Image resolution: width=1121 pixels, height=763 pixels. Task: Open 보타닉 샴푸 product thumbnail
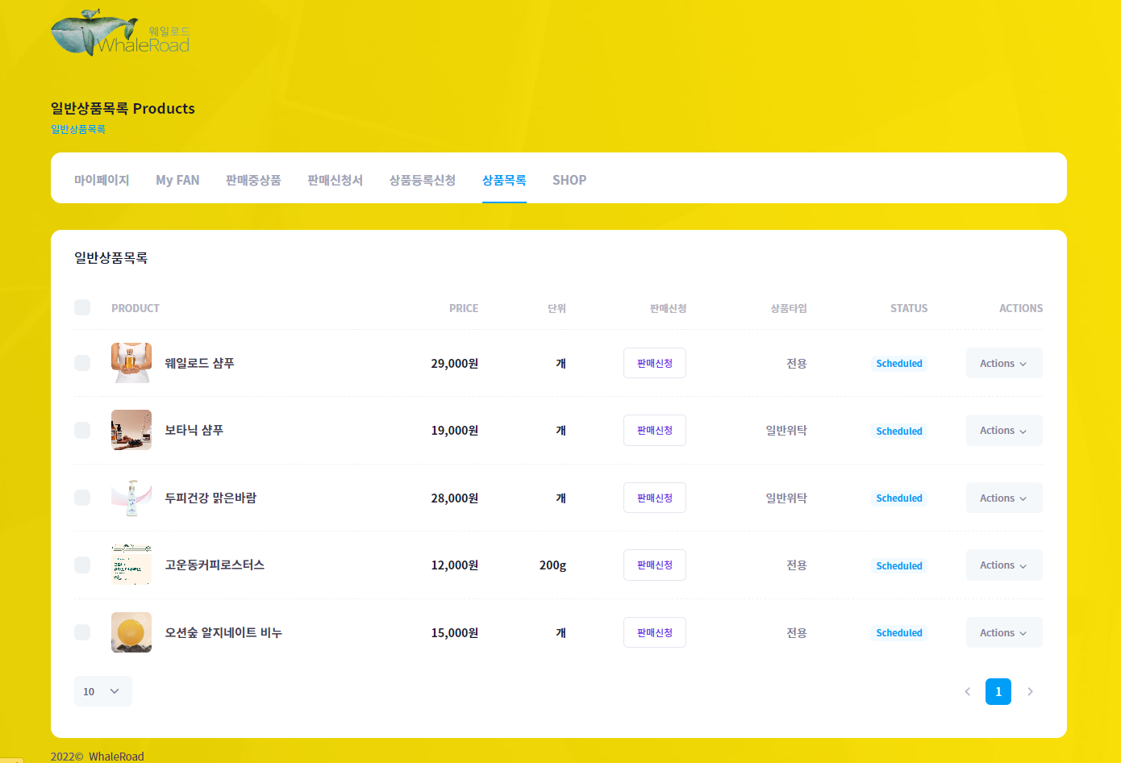click(131, 430)
